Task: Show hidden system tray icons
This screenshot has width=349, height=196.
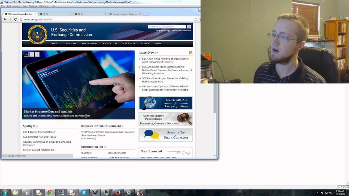Action: click(x=318, y=193)
